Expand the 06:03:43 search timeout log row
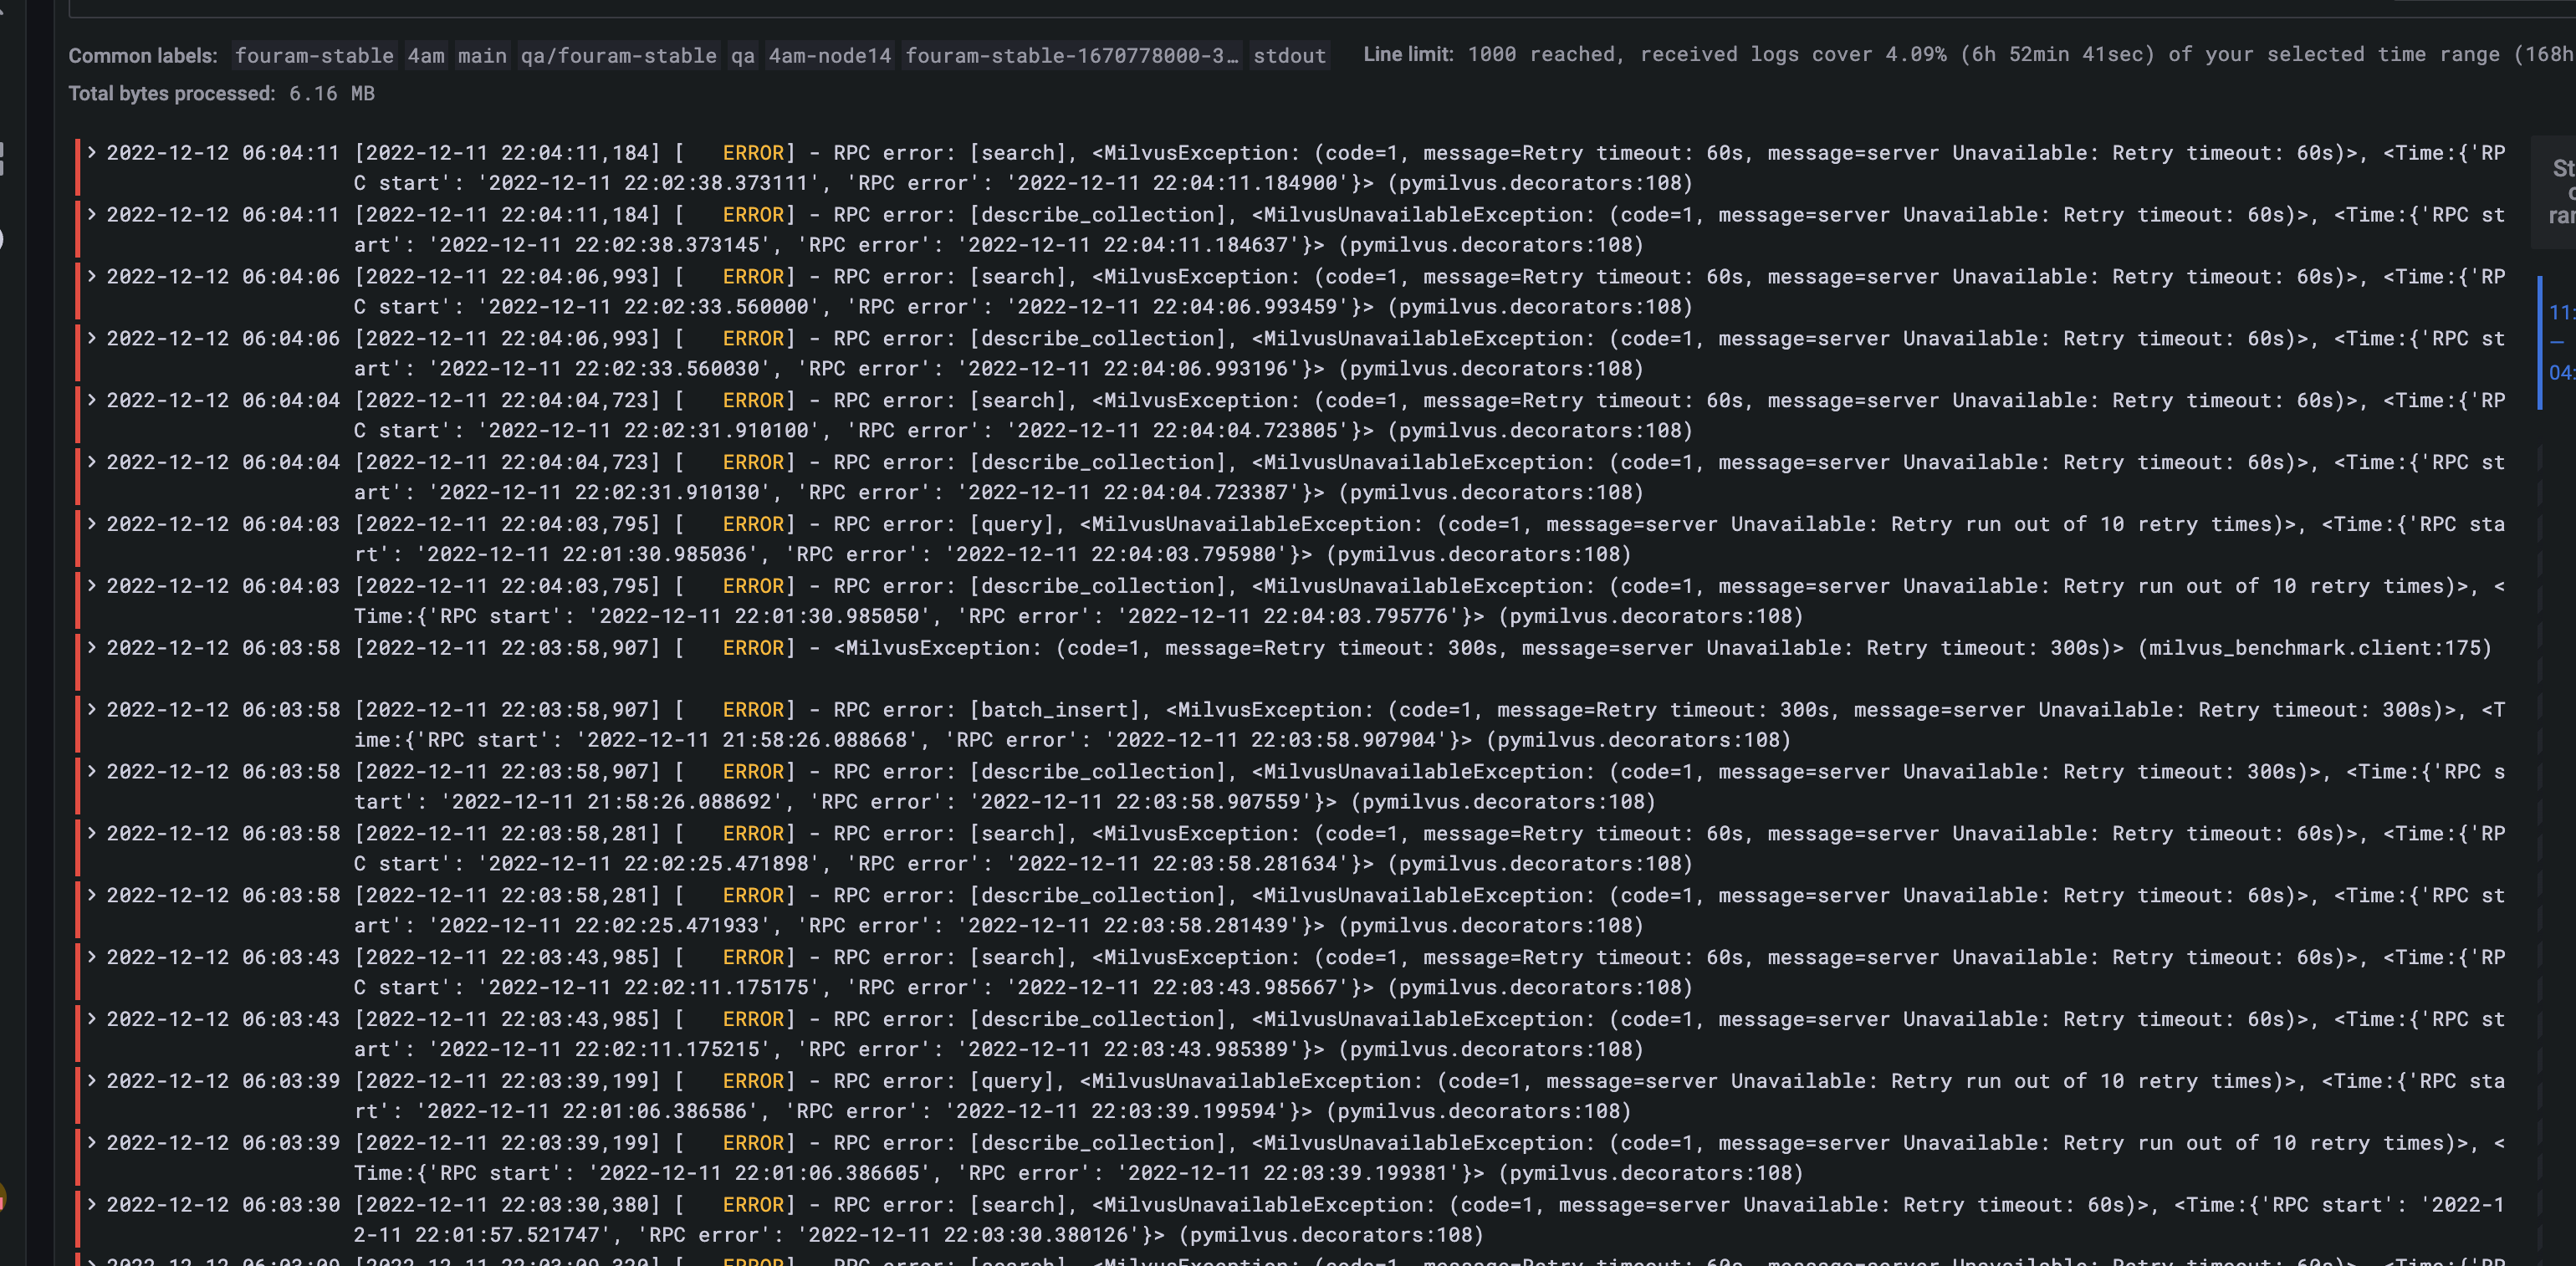The height and width of the screenshot is (1266, 2576). pos(91,957)
